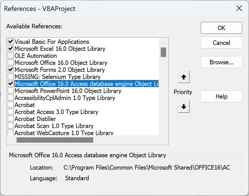Click the Cancel button
The width and height of the screenshot is (249, 196).
coord(221,43)
